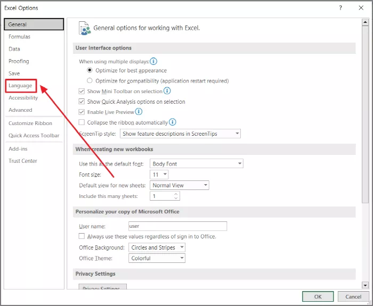Open the Office Background dropdown
Screen dimensions: 373x306
click(x=157, y=247)
